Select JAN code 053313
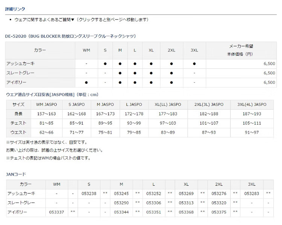The image size is (282, 225). coord(186,203)
